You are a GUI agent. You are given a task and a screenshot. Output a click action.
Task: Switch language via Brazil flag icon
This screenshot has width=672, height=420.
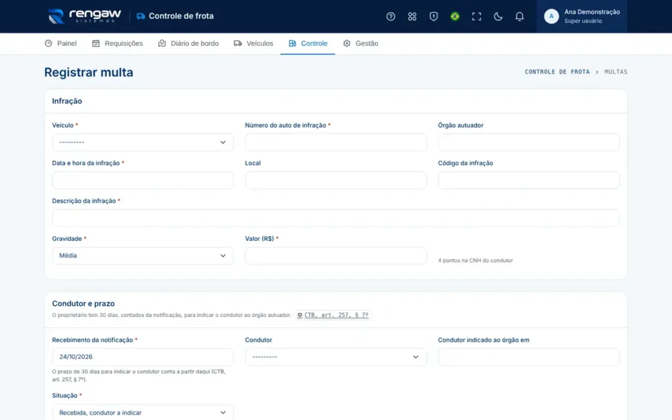tap(455, 16)
